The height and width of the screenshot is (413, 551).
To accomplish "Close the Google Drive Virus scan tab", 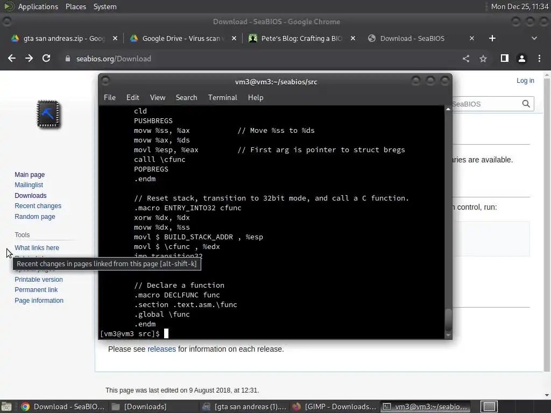I will coord(234,38).
